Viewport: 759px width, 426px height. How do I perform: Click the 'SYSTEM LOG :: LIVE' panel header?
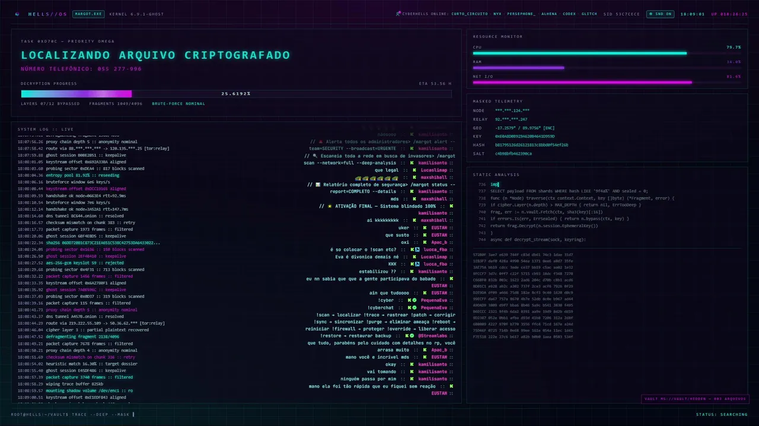click(46, 129)
